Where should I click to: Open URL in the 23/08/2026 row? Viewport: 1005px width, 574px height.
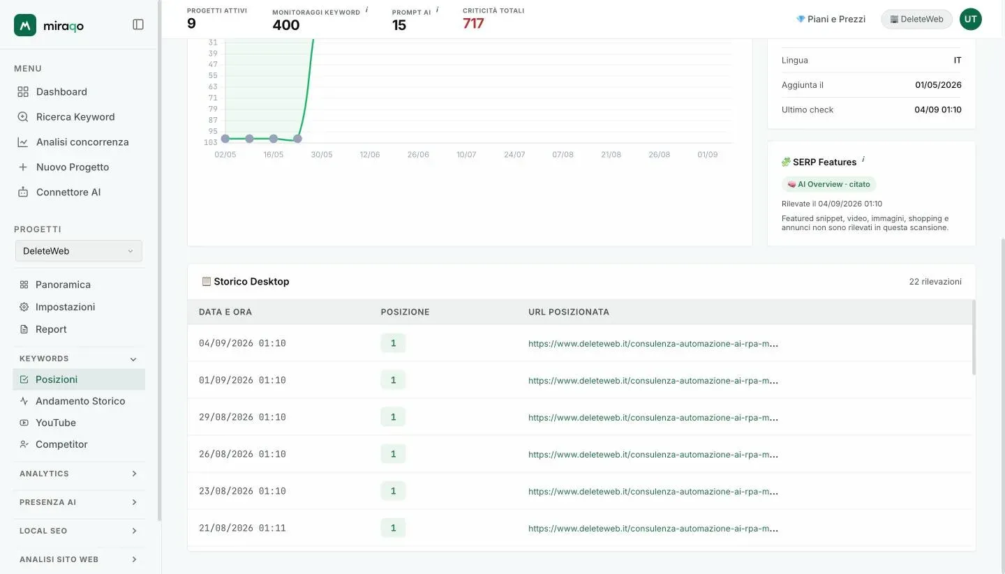[653, 491]
